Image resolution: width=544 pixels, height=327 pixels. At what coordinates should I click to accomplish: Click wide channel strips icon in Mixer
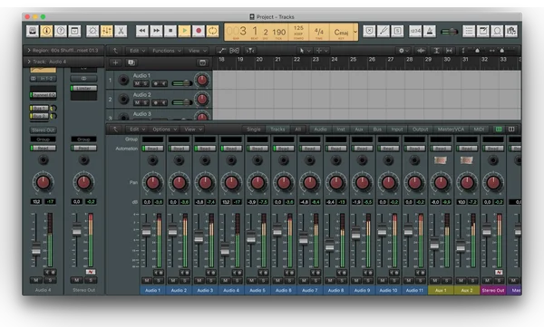511,130
